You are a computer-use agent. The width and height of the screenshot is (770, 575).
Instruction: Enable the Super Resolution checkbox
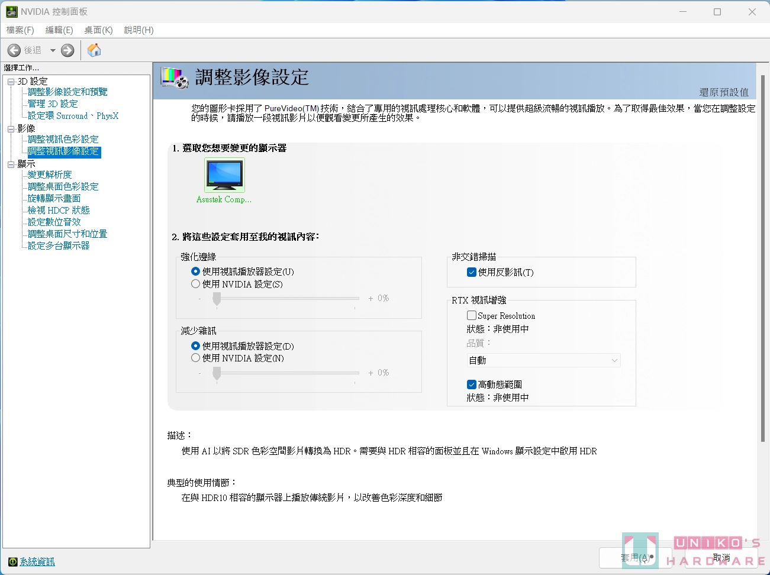point(472,315)
